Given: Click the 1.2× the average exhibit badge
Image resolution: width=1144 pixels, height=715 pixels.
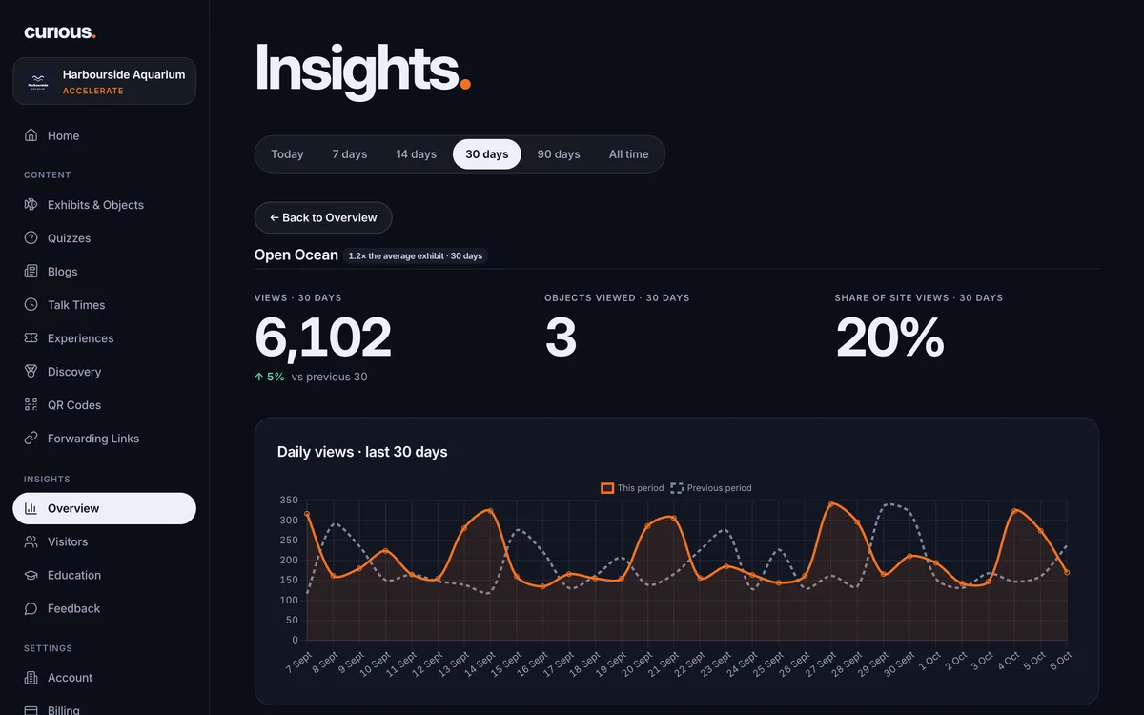Looking at the screenshot, I should (416, 255).
